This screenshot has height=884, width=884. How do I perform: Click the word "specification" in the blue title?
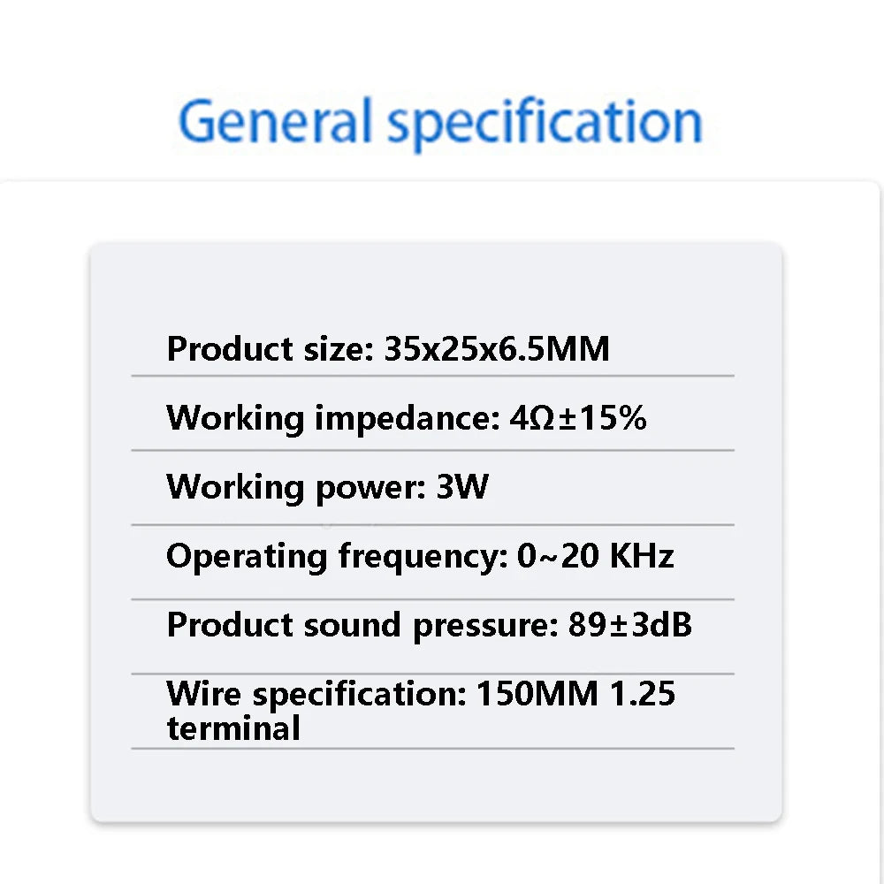pyautogui.click(x=545, y=124)
